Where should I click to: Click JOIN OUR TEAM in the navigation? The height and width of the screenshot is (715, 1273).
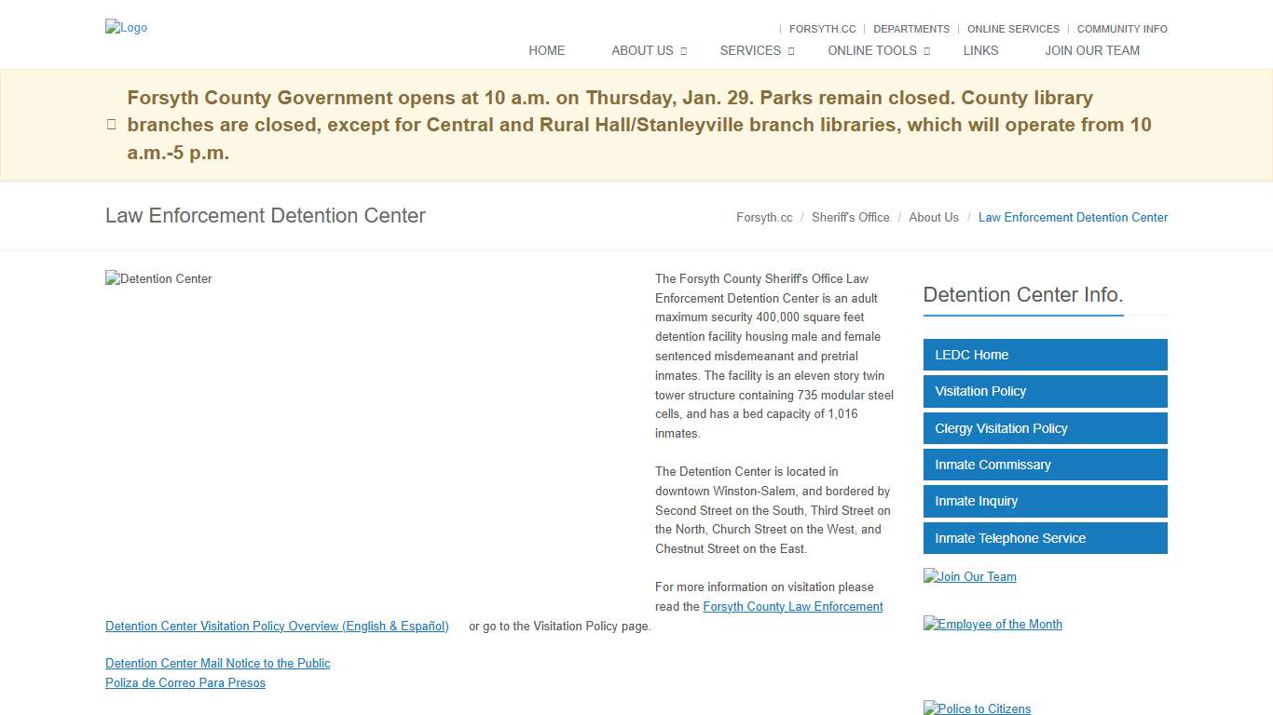[1092, 50]
